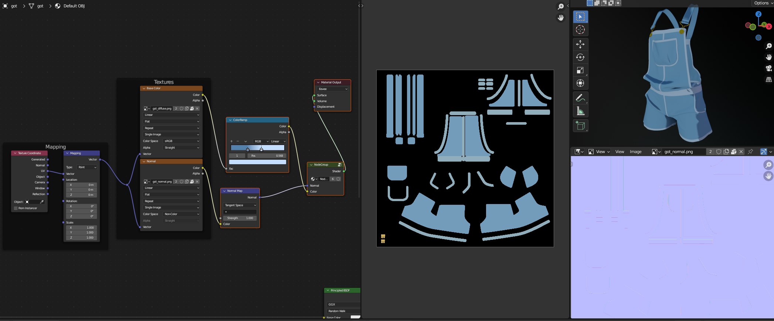Click the ColorRamp gradient bar
Viewport: 774px width, 321px height.
point(258,148)
